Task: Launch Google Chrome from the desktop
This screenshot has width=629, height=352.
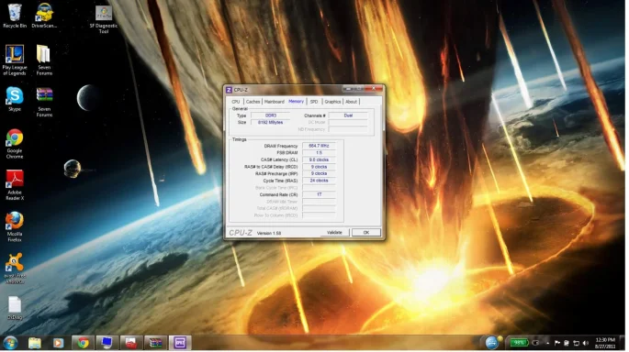Action: pyautogui.click(x=15, y=144)
